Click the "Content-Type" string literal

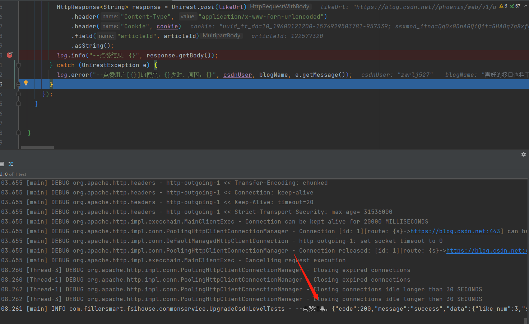click(146, 17)
